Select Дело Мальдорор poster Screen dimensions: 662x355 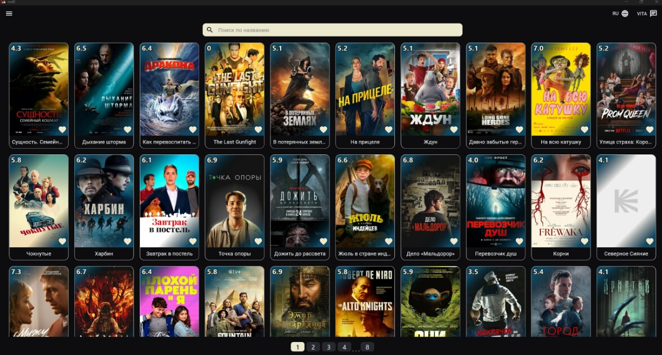430,201
